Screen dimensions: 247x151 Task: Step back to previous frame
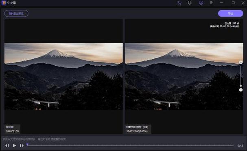point(7,146)
